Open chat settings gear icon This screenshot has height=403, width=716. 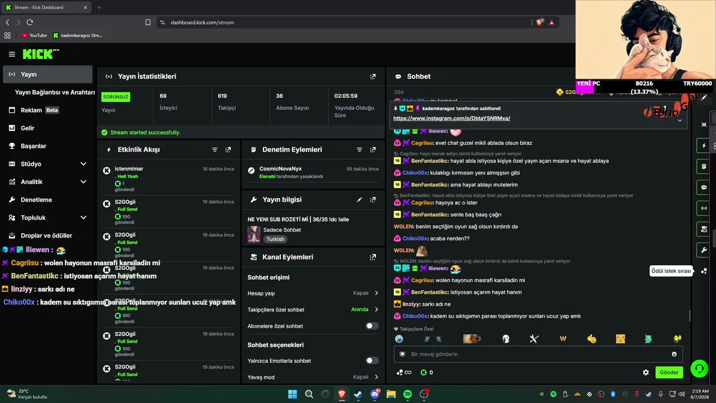pos(646,373)
